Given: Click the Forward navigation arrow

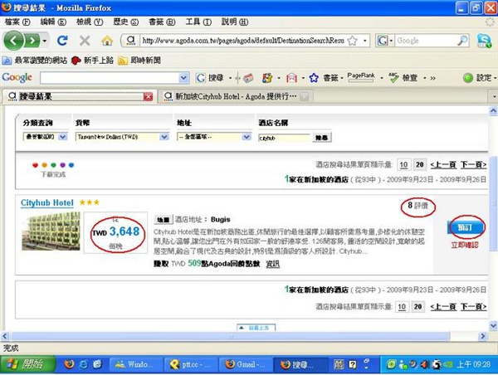Looking at the screenshot, I should click(x=32, y=41).
